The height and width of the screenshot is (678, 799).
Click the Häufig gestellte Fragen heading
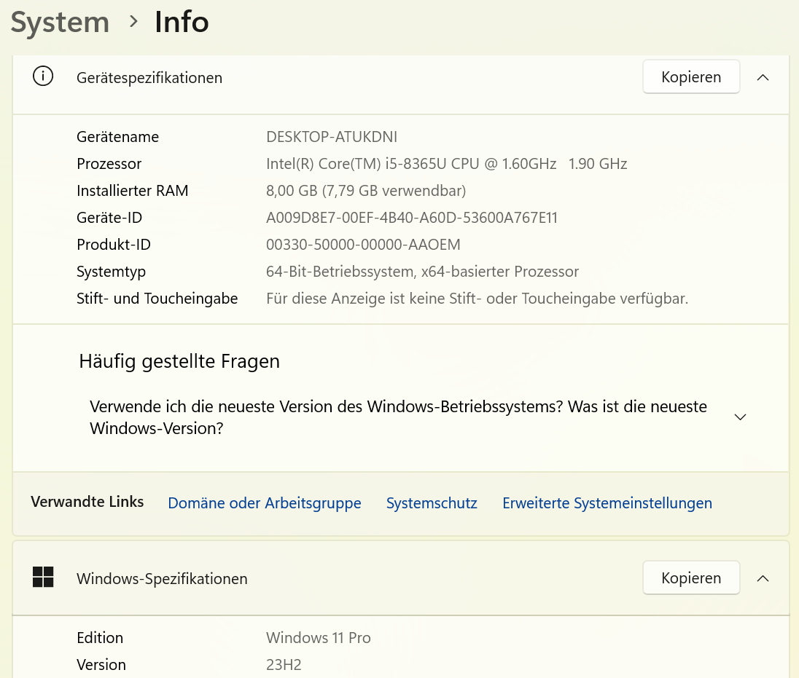point(179,361)
